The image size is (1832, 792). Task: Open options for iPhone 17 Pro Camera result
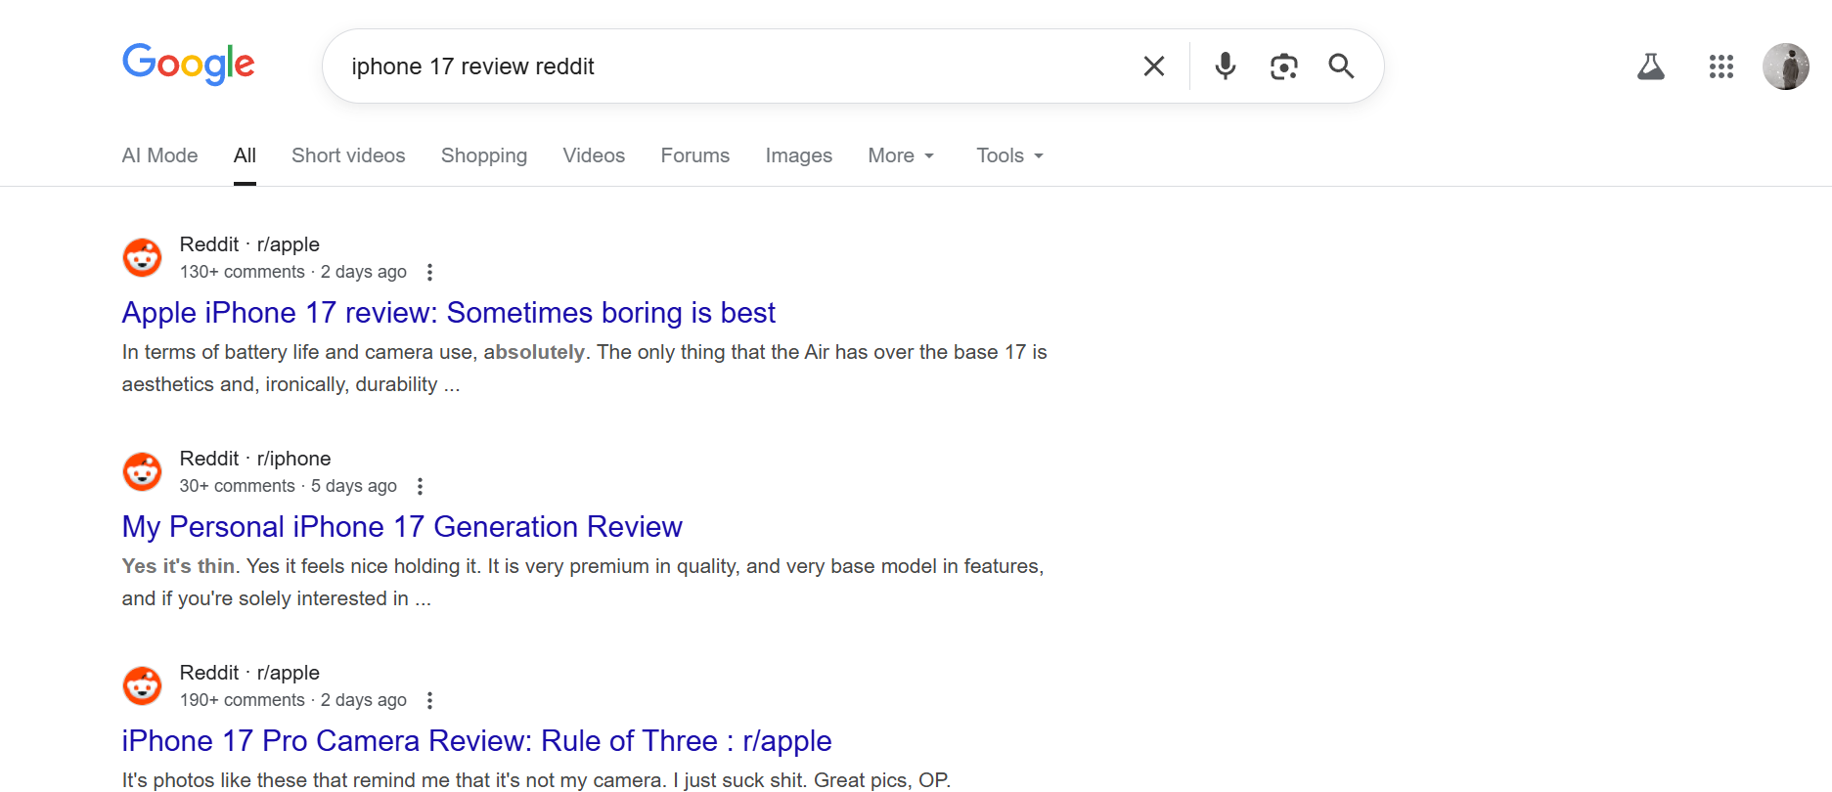429,700
